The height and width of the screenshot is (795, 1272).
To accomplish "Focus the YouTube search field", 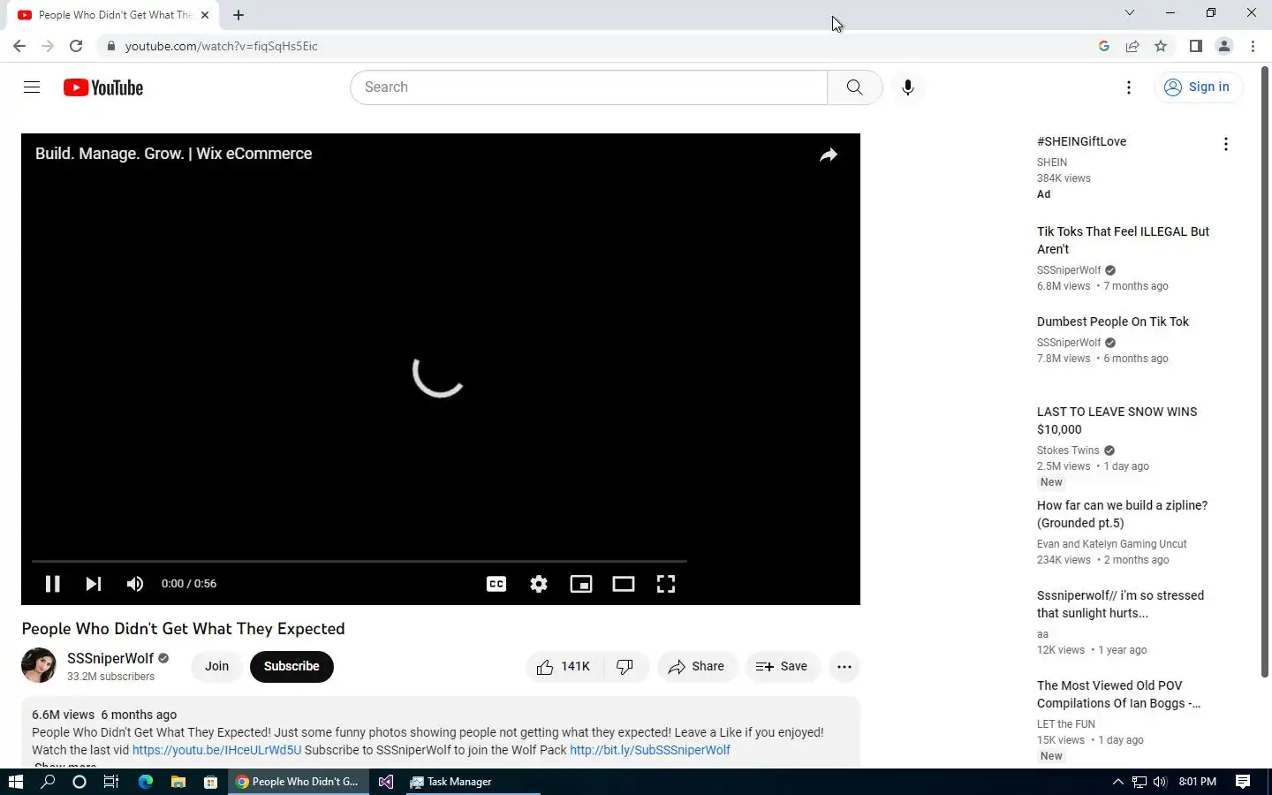I will pos(589,87).
